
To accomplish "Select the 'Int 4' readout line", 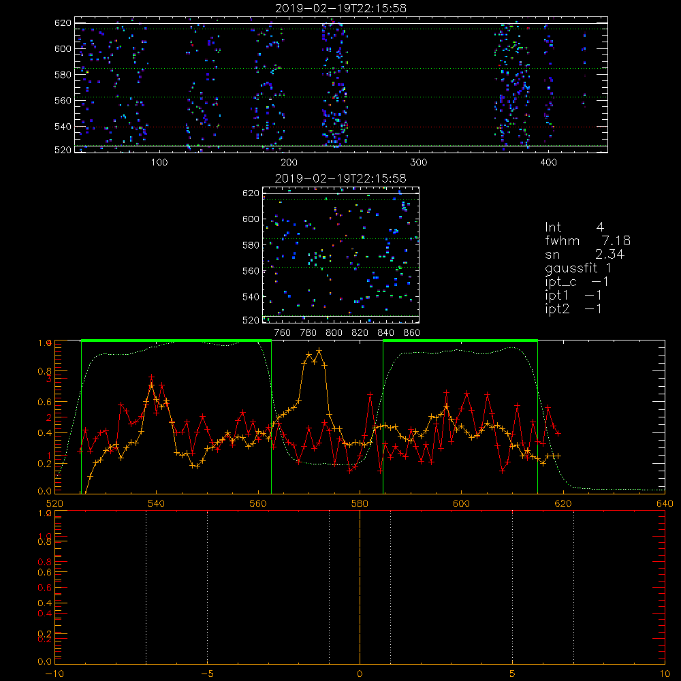I will (574, 227).
